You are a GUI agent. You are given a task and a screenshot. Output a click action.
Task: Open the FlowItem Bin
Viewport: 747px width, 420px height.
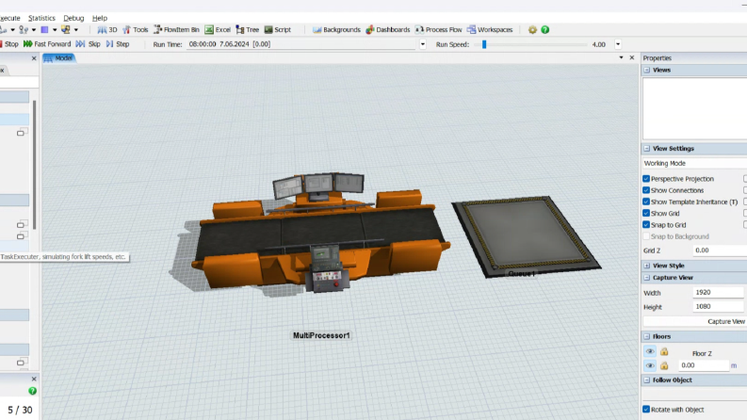click(176, 29)
